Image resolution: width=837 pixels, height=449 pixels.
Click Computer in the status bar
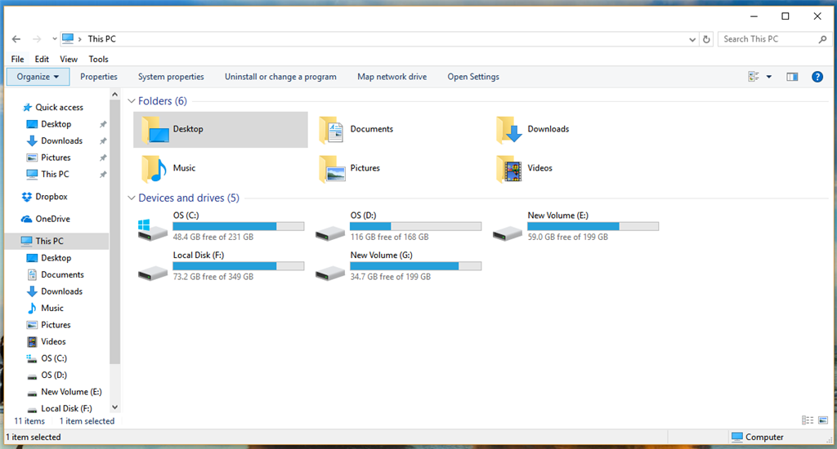click(758, 438)
